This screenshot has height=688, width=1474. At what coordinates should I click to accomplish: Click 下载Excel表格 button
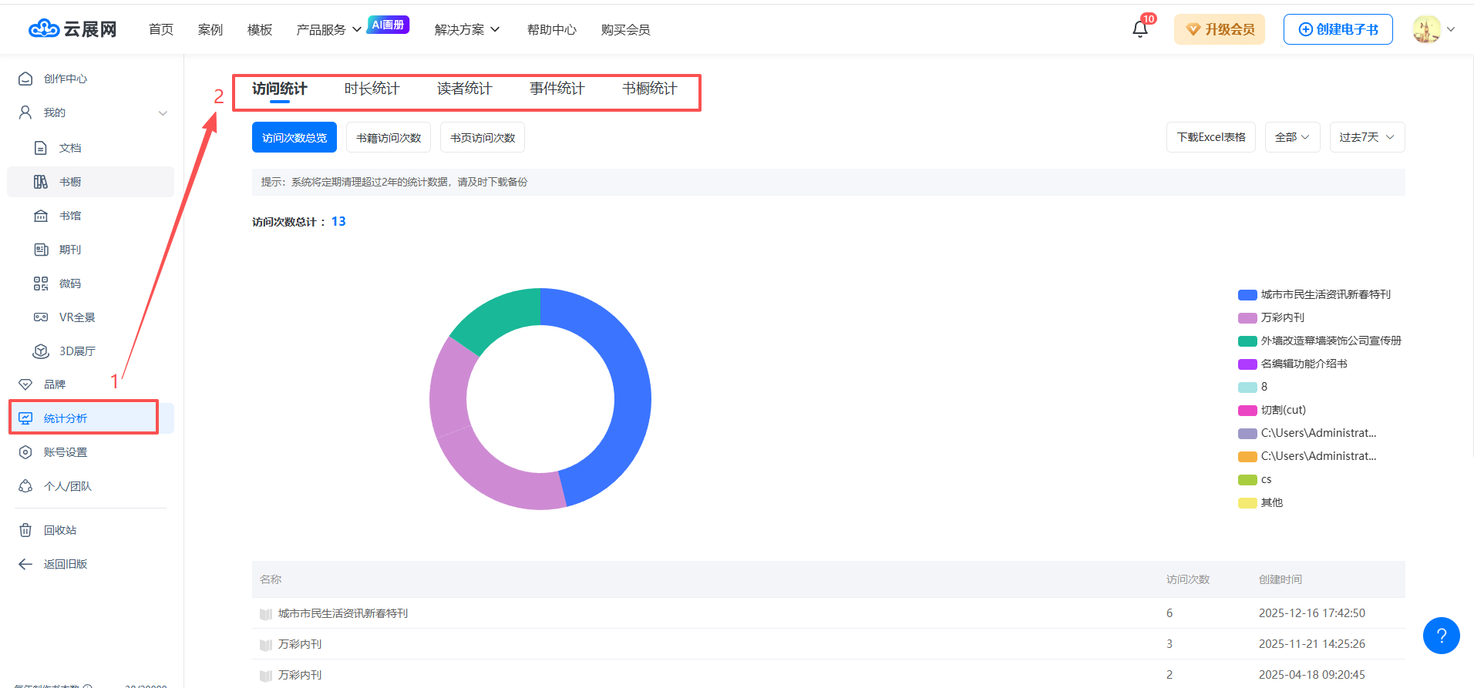coord(1210,137)
